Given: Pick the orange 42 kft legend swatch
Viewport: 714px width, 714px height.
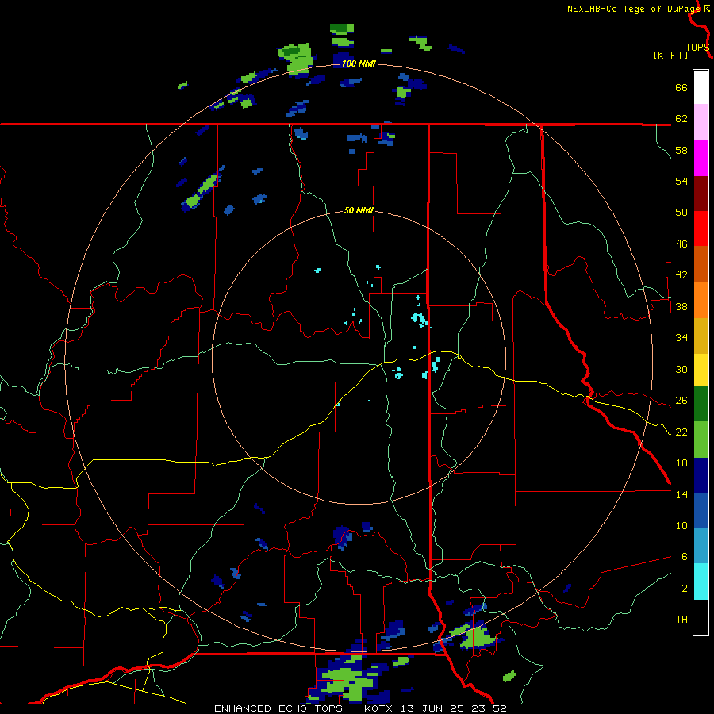Looking at the screenshot, I should (701, 300).
